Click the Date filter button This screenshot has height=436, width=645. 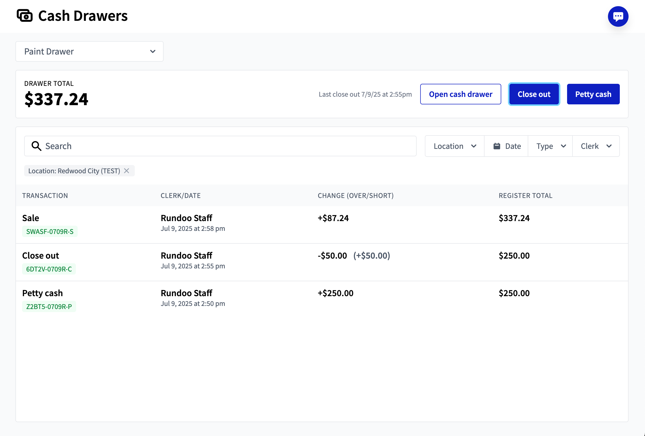coord(506,146)
